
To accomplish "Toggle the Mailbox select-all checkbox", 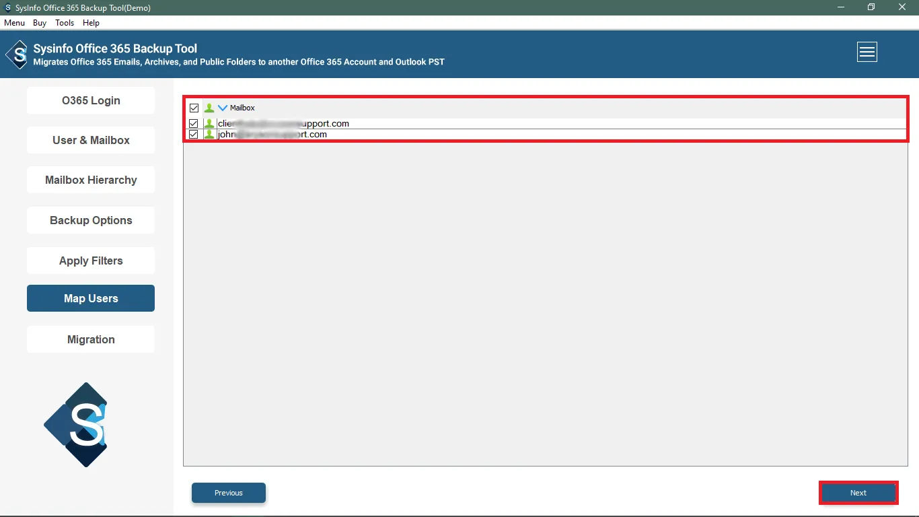I will click(x=194, y=108).
